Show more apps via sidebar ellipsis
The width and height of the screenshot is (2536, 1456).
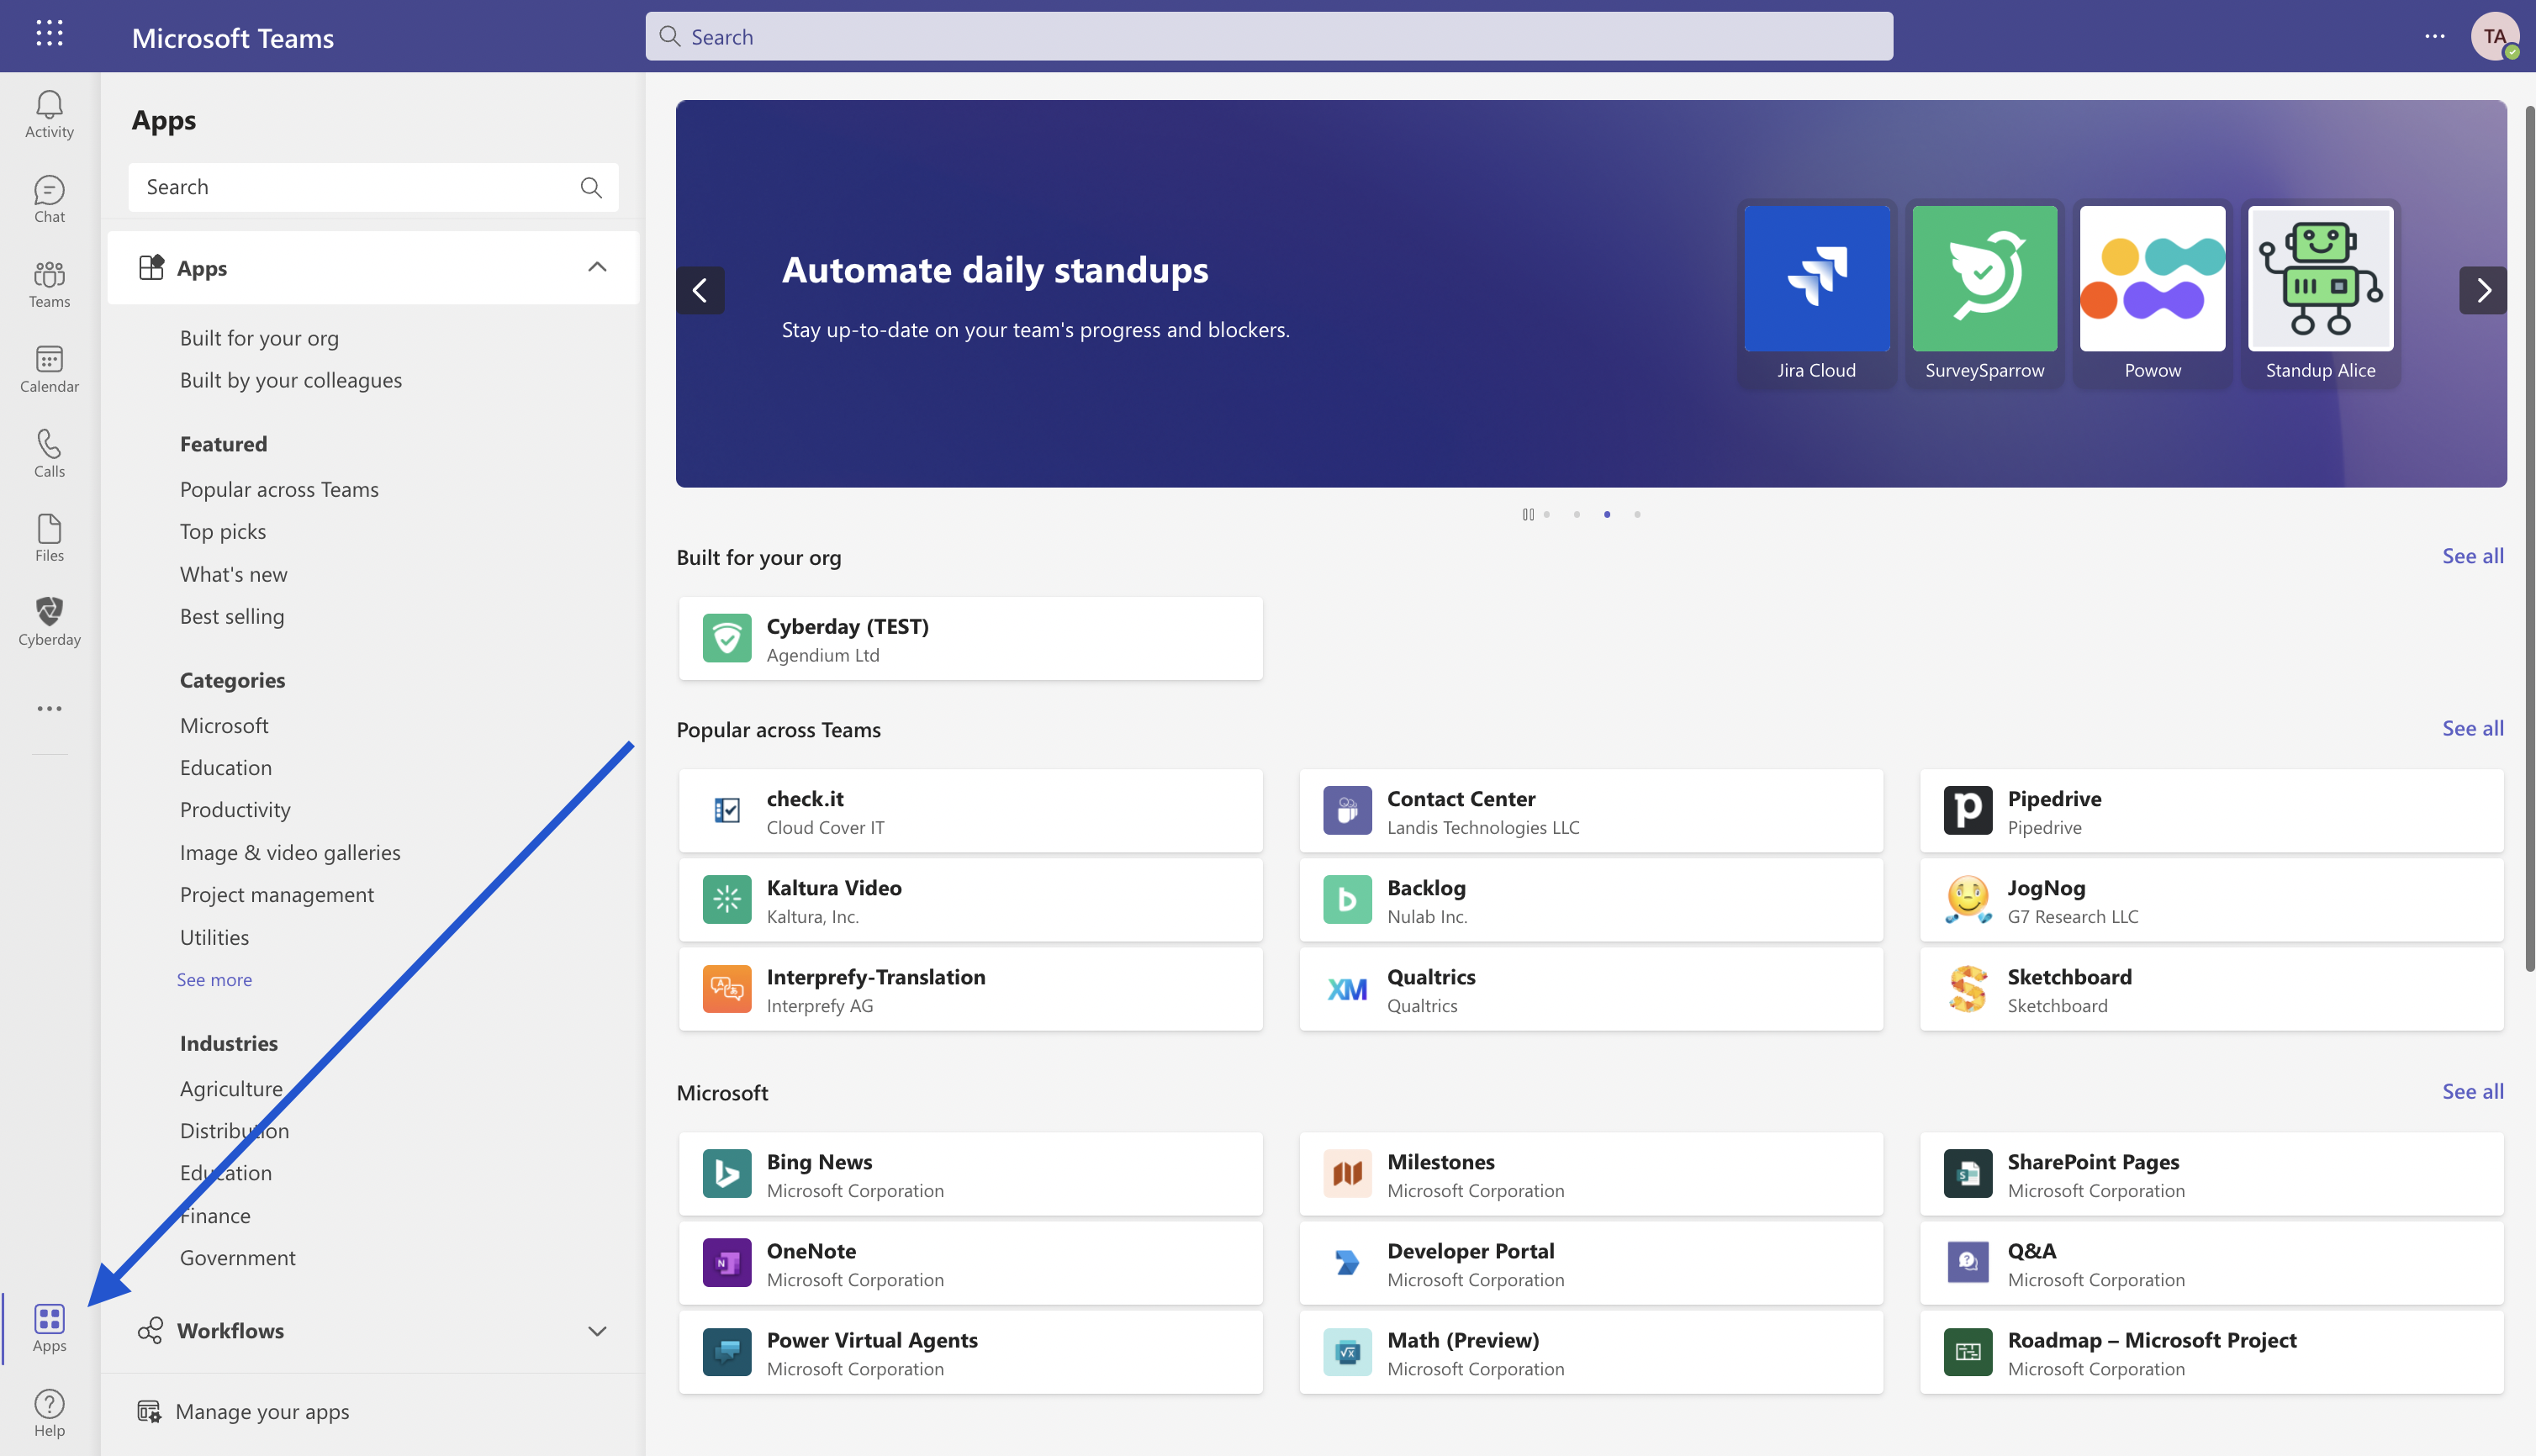[x=49, y=708]
